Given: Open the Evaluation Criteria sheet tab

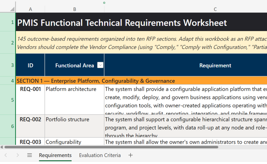Looking at the screenshot, I should [100, 155].
